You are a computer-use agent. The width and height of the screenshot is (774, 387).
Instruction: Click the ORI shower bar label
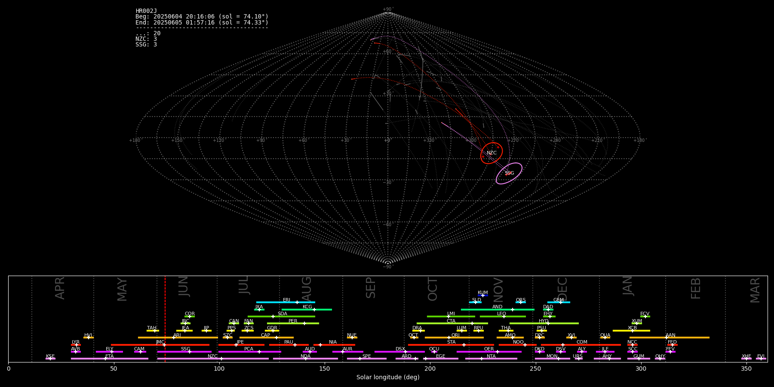click(x=455, y=335)
